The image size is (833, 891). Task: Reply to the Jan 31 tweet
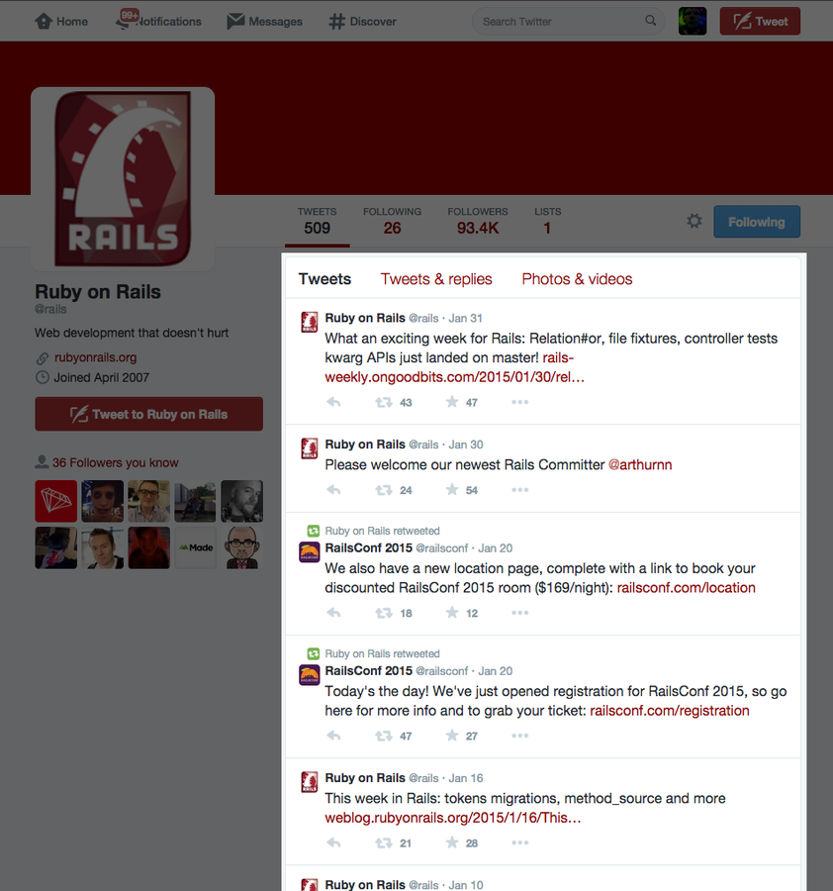click(x=333, y=402)
